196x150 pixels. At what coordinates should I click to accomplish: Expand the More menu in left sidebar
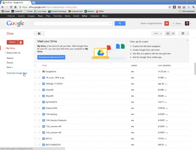[10, 67]
